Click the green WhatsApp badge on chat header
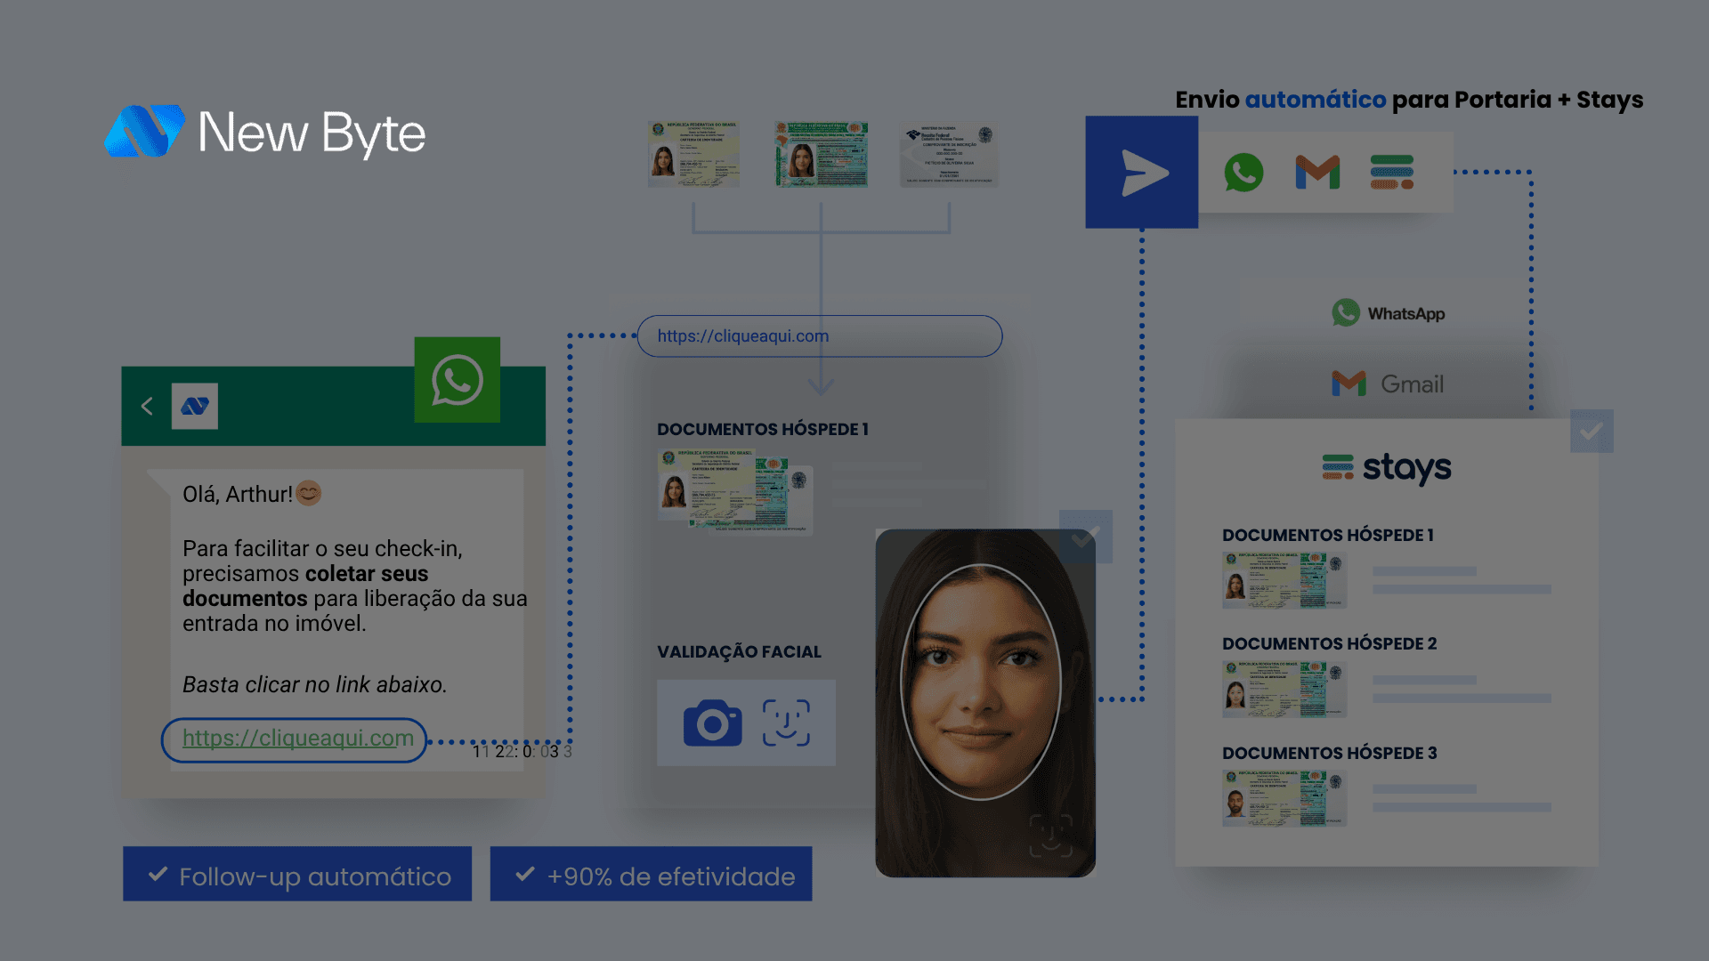Viewport: 1709px width, 961px height. tap(458, 380)
